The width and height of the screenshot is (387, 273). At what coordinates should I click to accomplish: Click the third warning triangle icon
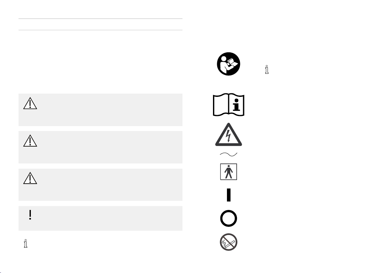tap(30, 178)
